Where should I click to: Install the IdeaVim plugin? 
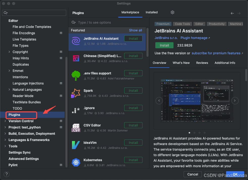[133, 143]
